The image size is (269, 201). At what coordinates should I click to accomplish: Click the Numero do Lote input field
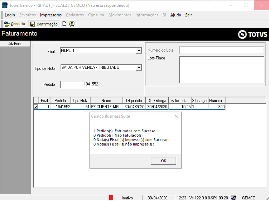pyautogui.click(x=221, y=50)
